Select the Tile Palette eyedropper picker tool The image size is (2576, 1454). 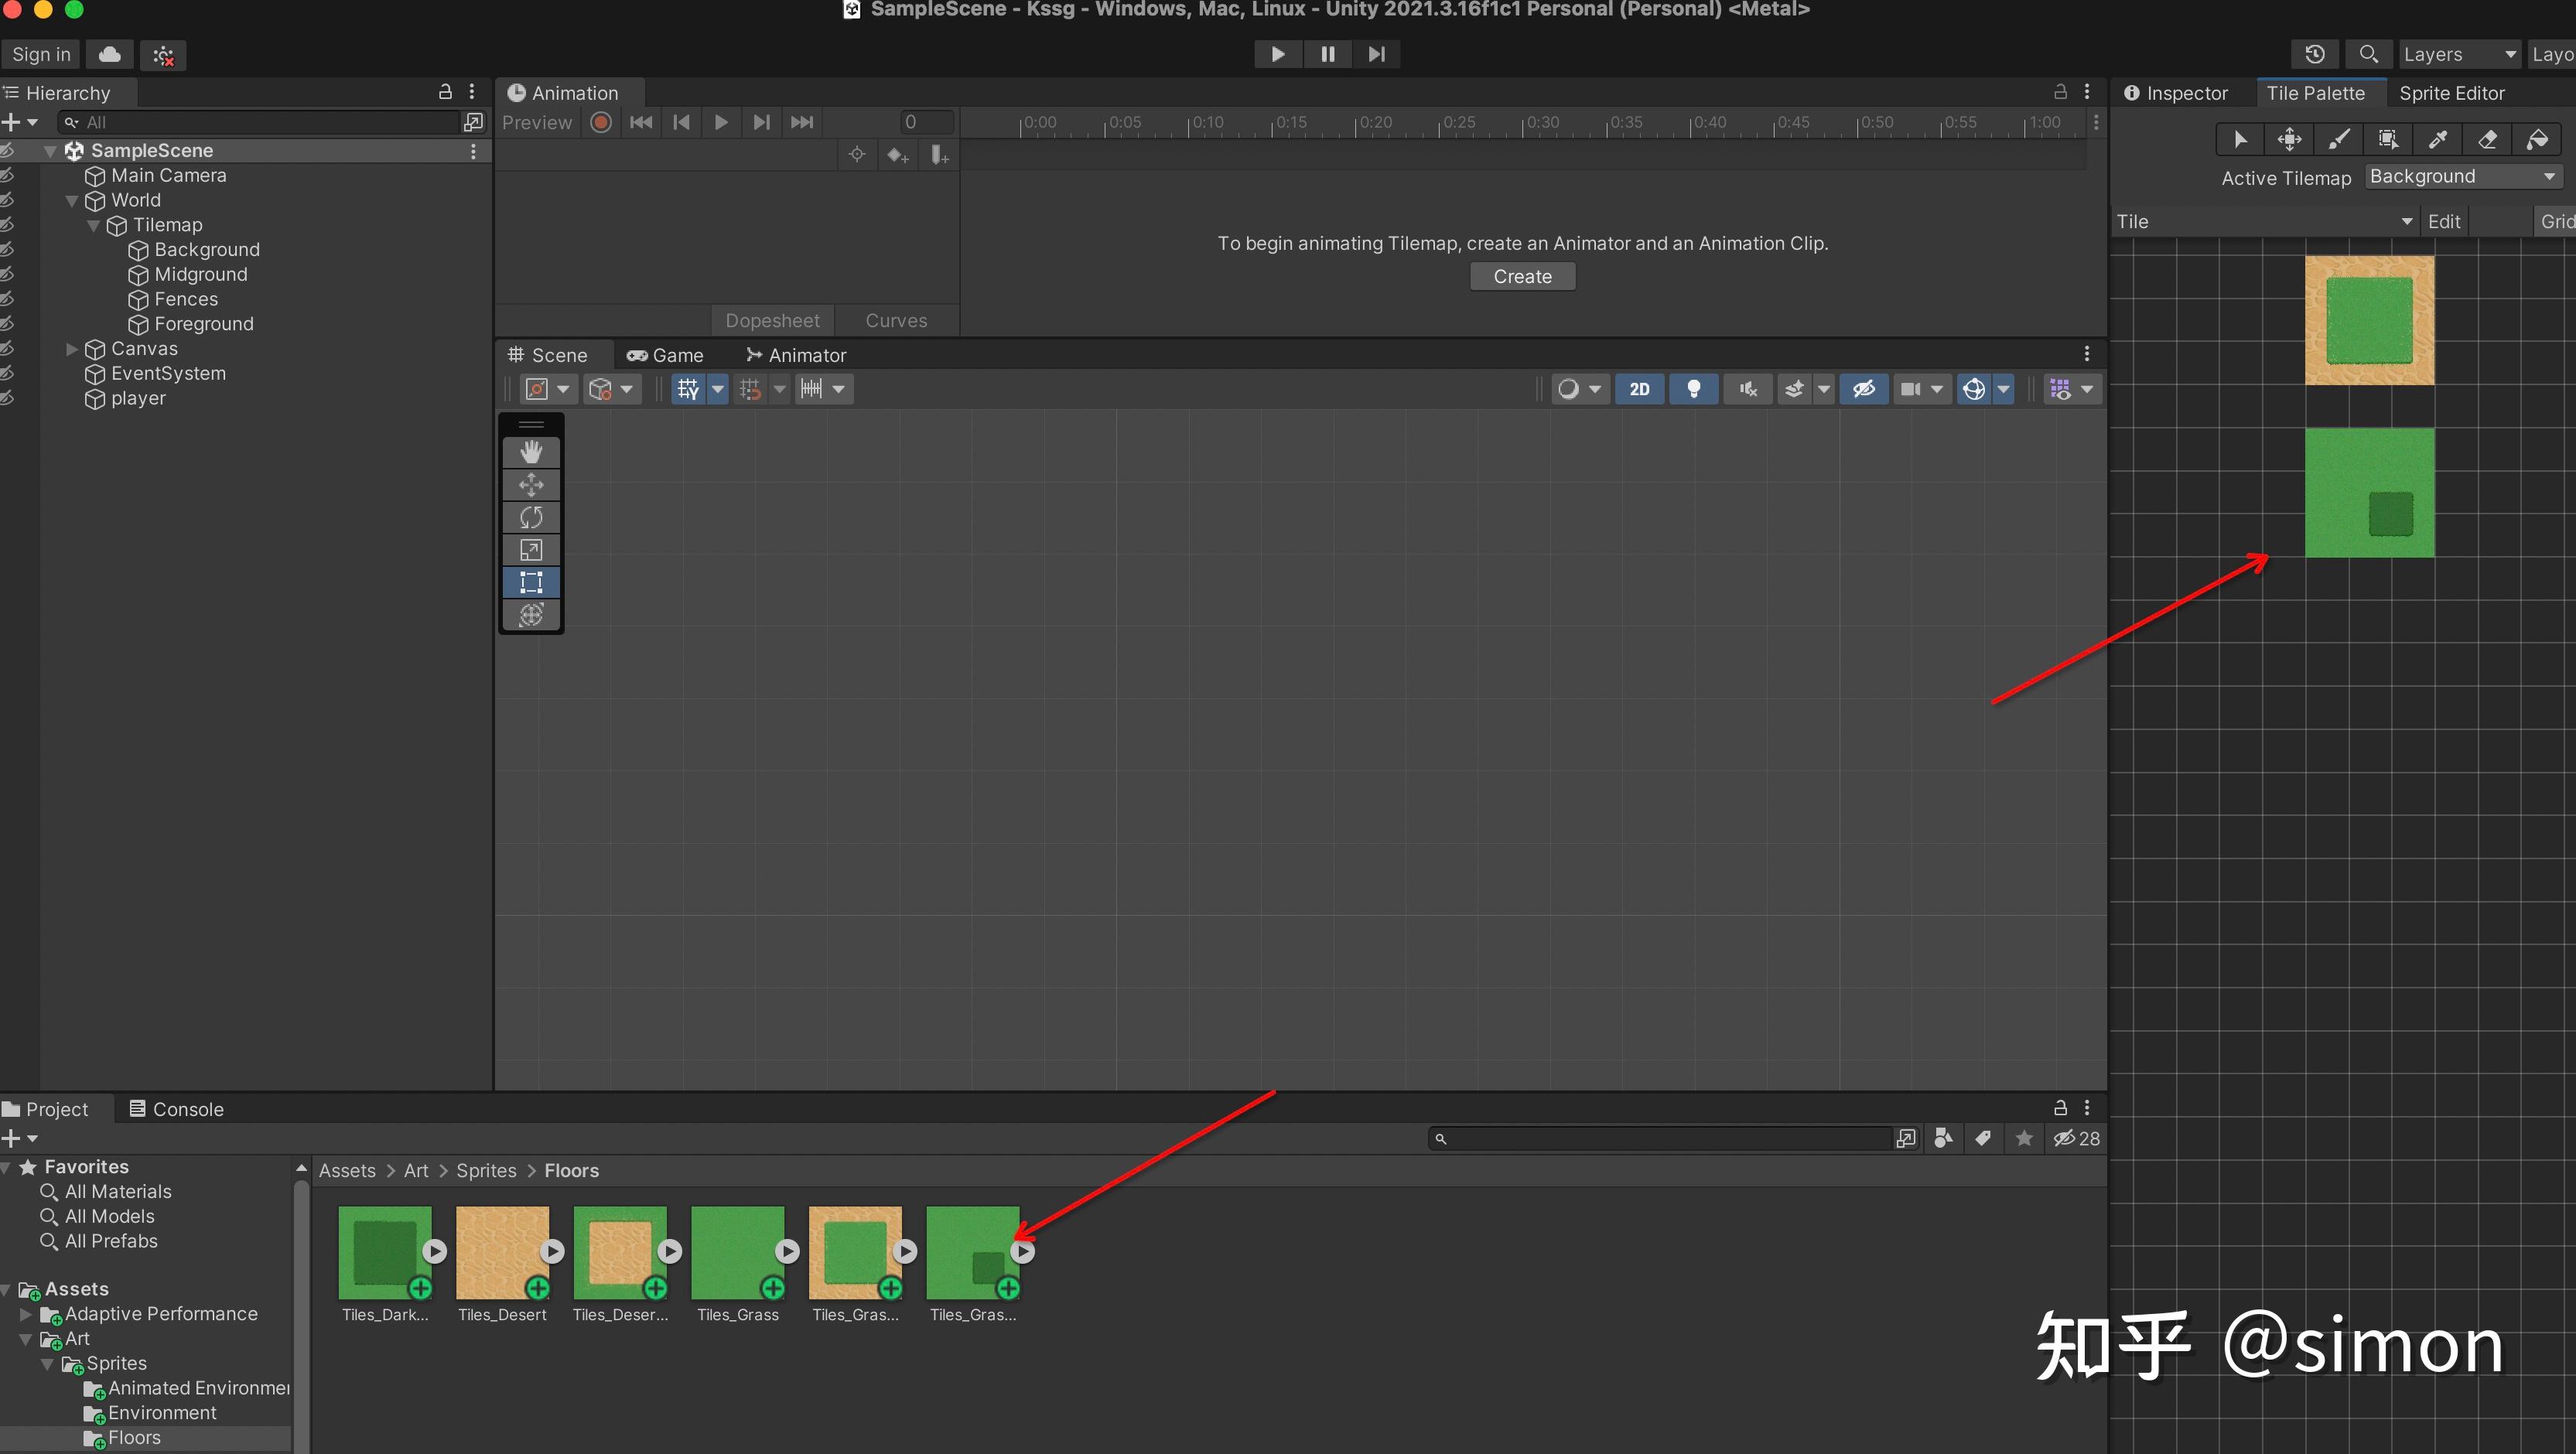2437,139
